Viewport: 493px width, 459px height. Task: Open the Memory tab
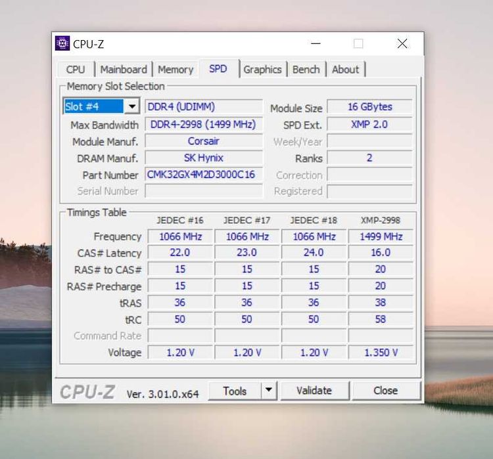click(x=176, y=70)
